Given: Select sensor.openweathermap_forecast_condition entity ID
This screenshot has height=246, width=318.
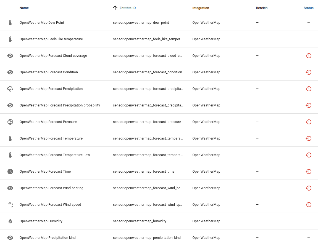Looking at the screenshot, I should 148,72.
